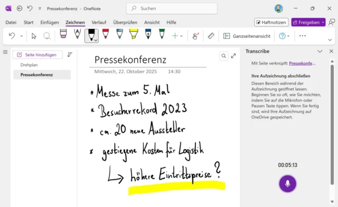Select the yellow highlighter
This screenshot has height=207, width=338.
pyautogui.click(x=134, y=34)
